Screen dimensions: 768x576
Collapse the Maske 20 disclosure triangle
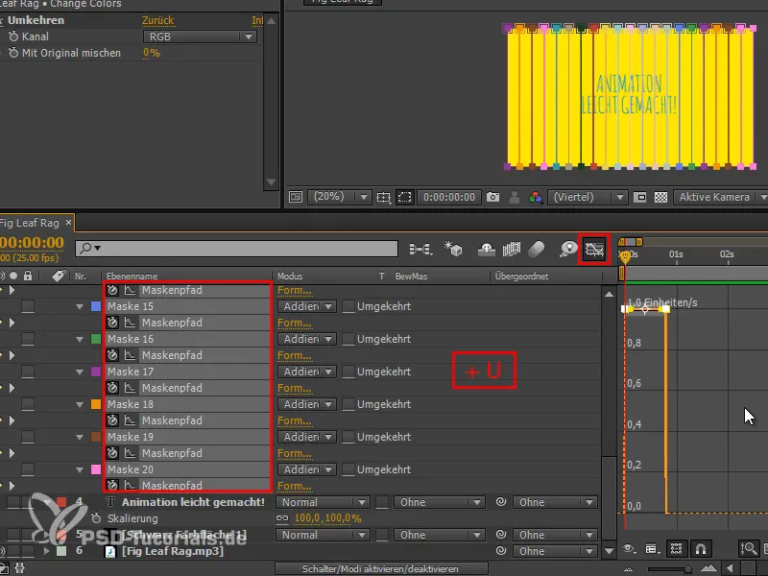[x=80, y=469]
